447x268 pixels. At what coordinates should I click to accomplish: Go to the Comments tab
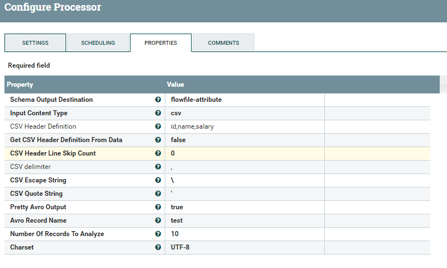223,43
